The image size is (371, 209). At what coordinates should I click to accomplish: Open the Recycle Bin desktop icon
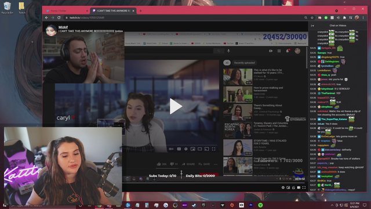pos(8,8)
